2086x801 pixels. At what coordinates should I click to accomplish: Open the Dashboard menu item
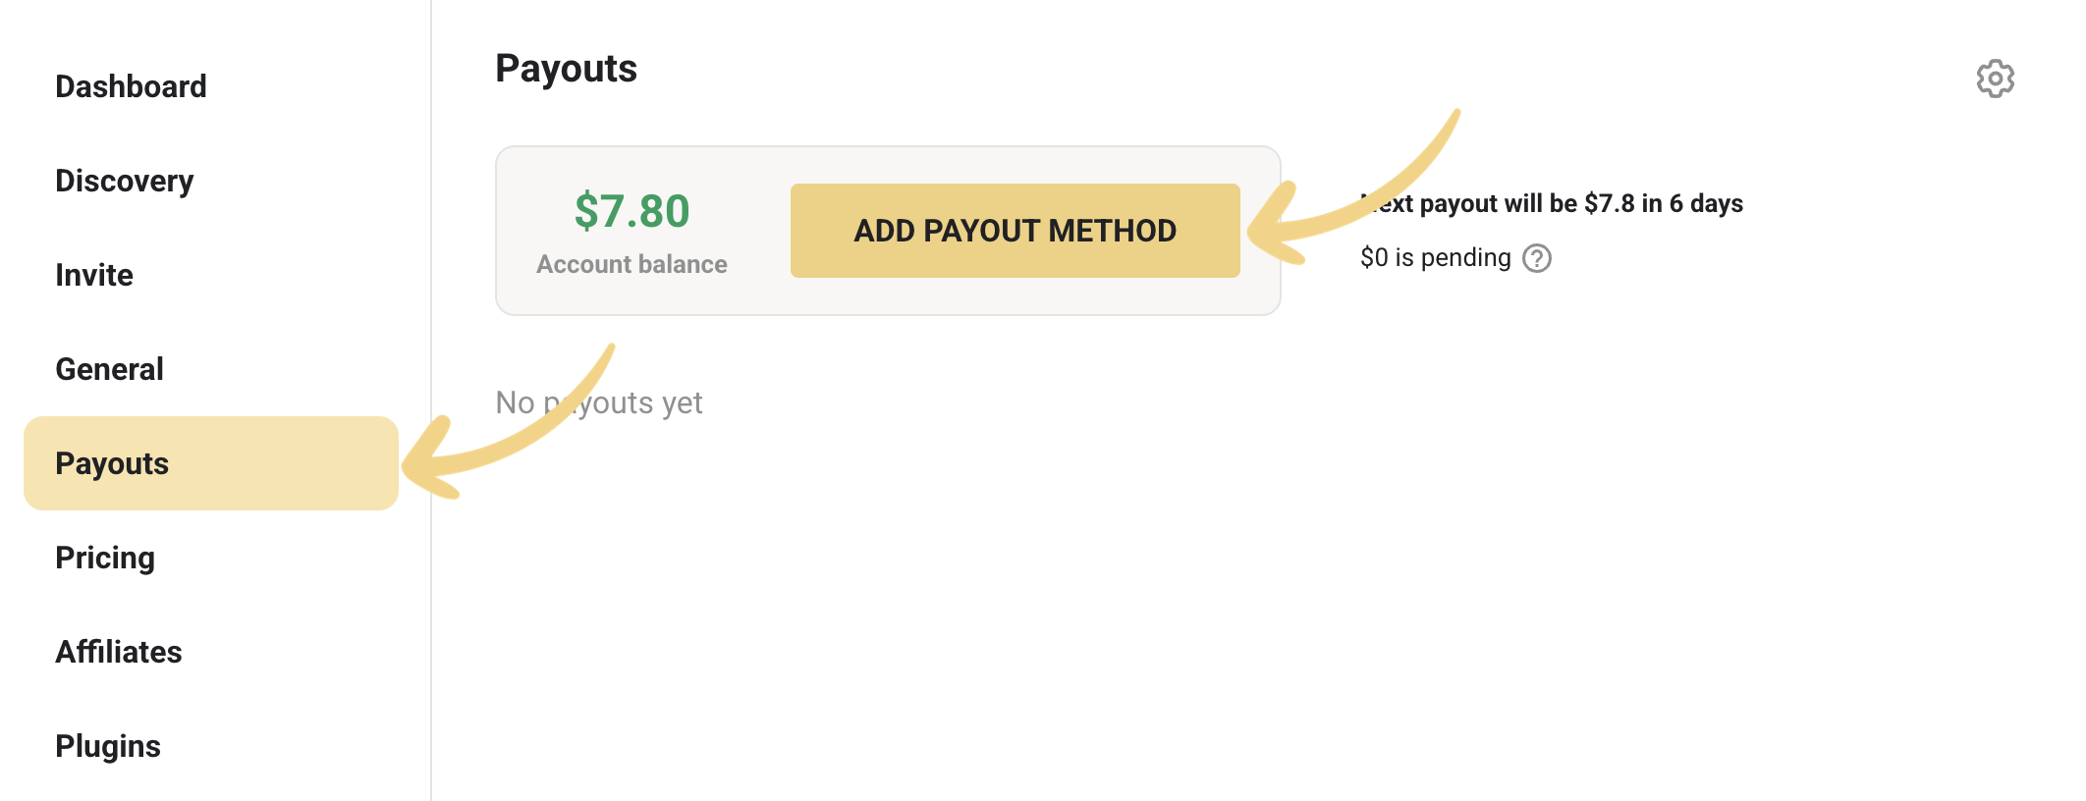pyautogui.click(x=131, y=86)
